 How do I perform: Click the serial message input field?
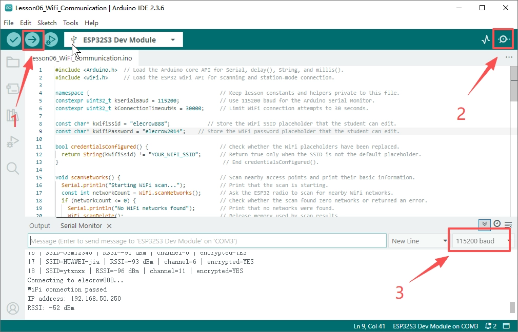tap(207, 241)
